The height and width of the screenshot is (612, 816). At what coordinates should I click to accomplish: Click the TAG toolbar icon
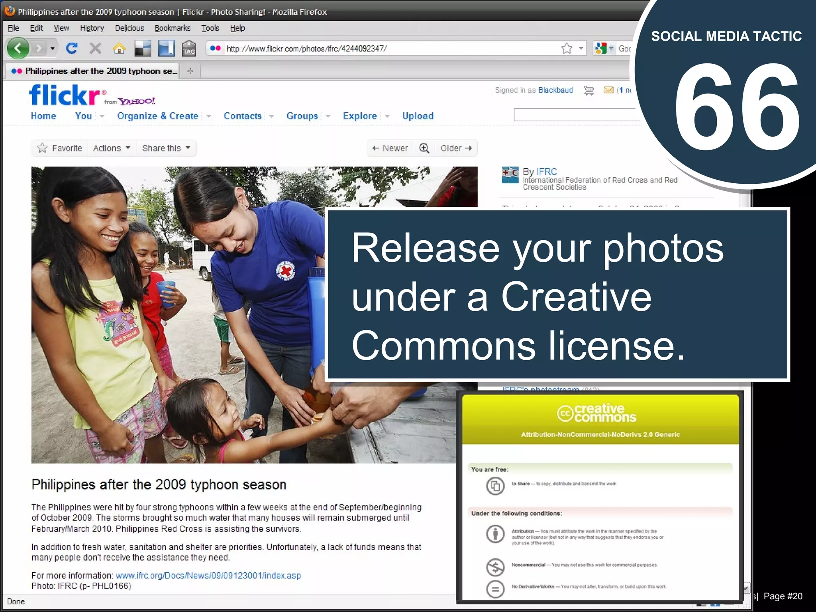[x=189, y=49]
